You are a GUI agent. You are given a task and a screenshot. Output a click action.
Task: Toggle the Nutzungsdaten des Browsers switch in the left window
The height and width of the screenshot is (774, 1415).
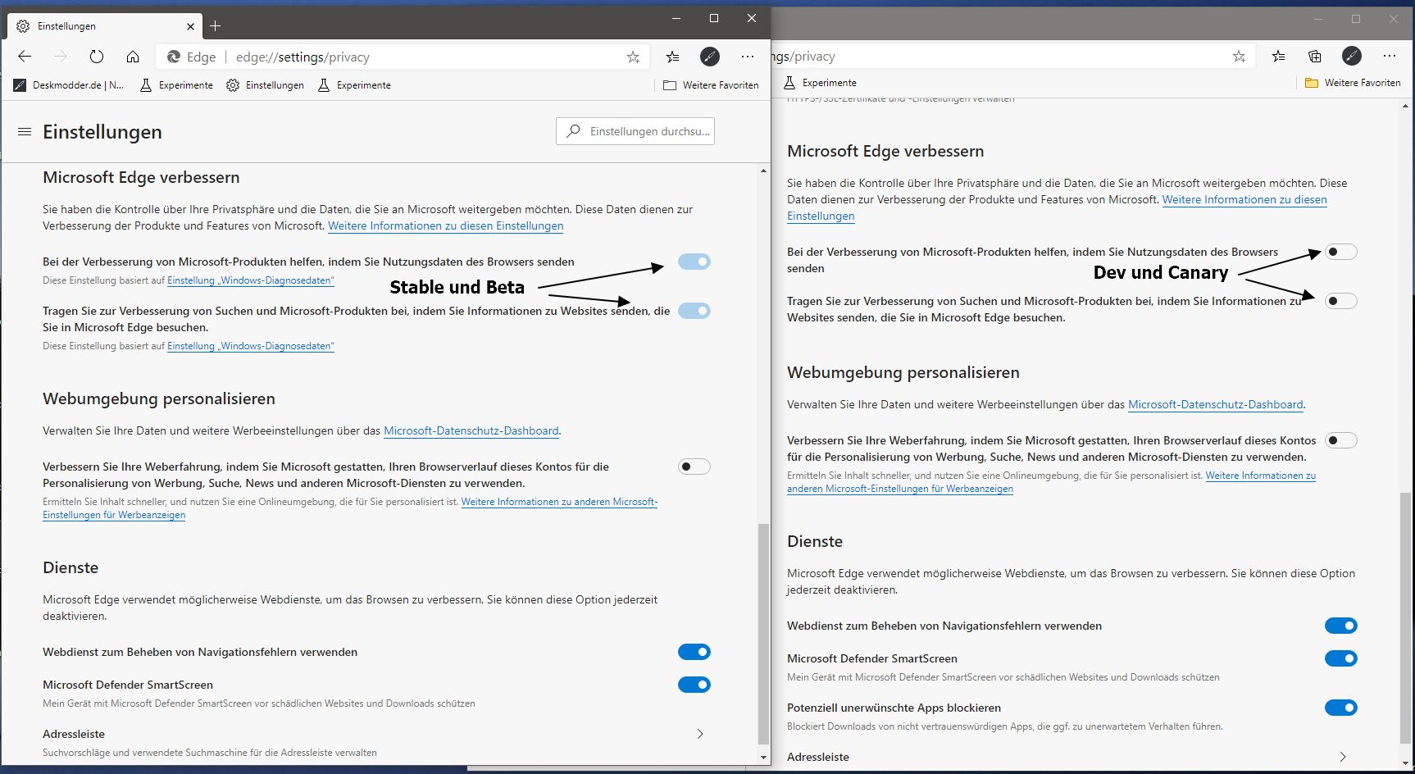[694, 262]
